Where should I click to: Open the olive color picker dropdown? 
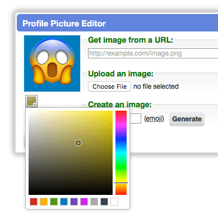pos(31,101)
